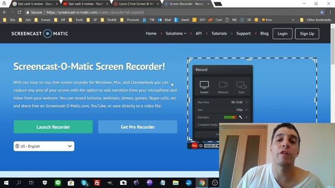This screenshot has height=188, width=335.
Task: Expand the Narration setting arrow
Action: coord(247,117)
